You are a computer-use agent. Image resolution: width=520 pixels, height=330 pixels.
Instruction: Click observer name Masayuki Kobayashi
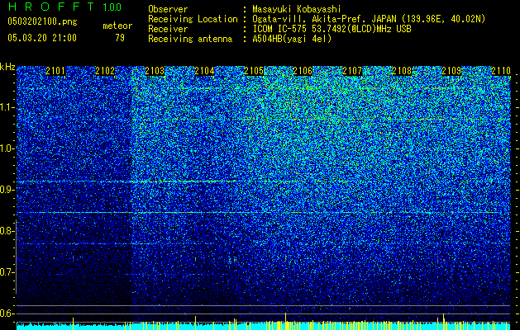pos(297,10)
